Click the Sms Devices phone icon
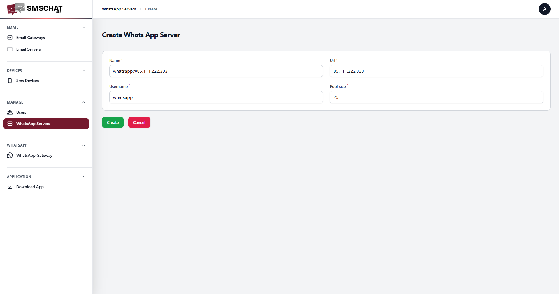559x294 pixels. 10,81
